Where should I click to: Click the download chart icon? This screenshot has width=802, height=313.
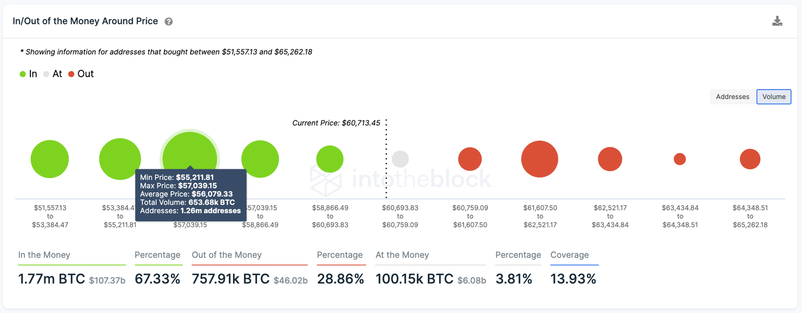point(777,21)
